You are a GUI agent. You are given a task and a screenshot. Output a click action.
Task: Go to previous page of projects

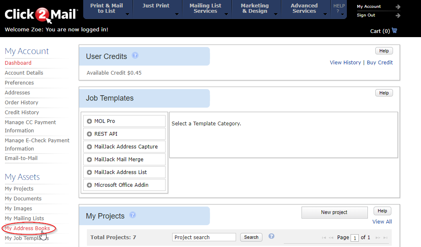click(331, 238)
